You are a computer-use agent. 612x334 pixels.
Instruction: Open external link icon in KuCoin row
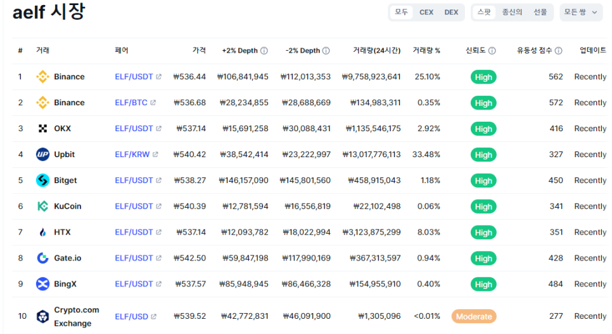(x=158, y=206)
